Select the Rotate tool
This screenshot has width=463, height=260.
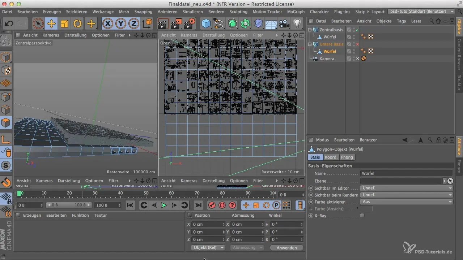(77, 24)
